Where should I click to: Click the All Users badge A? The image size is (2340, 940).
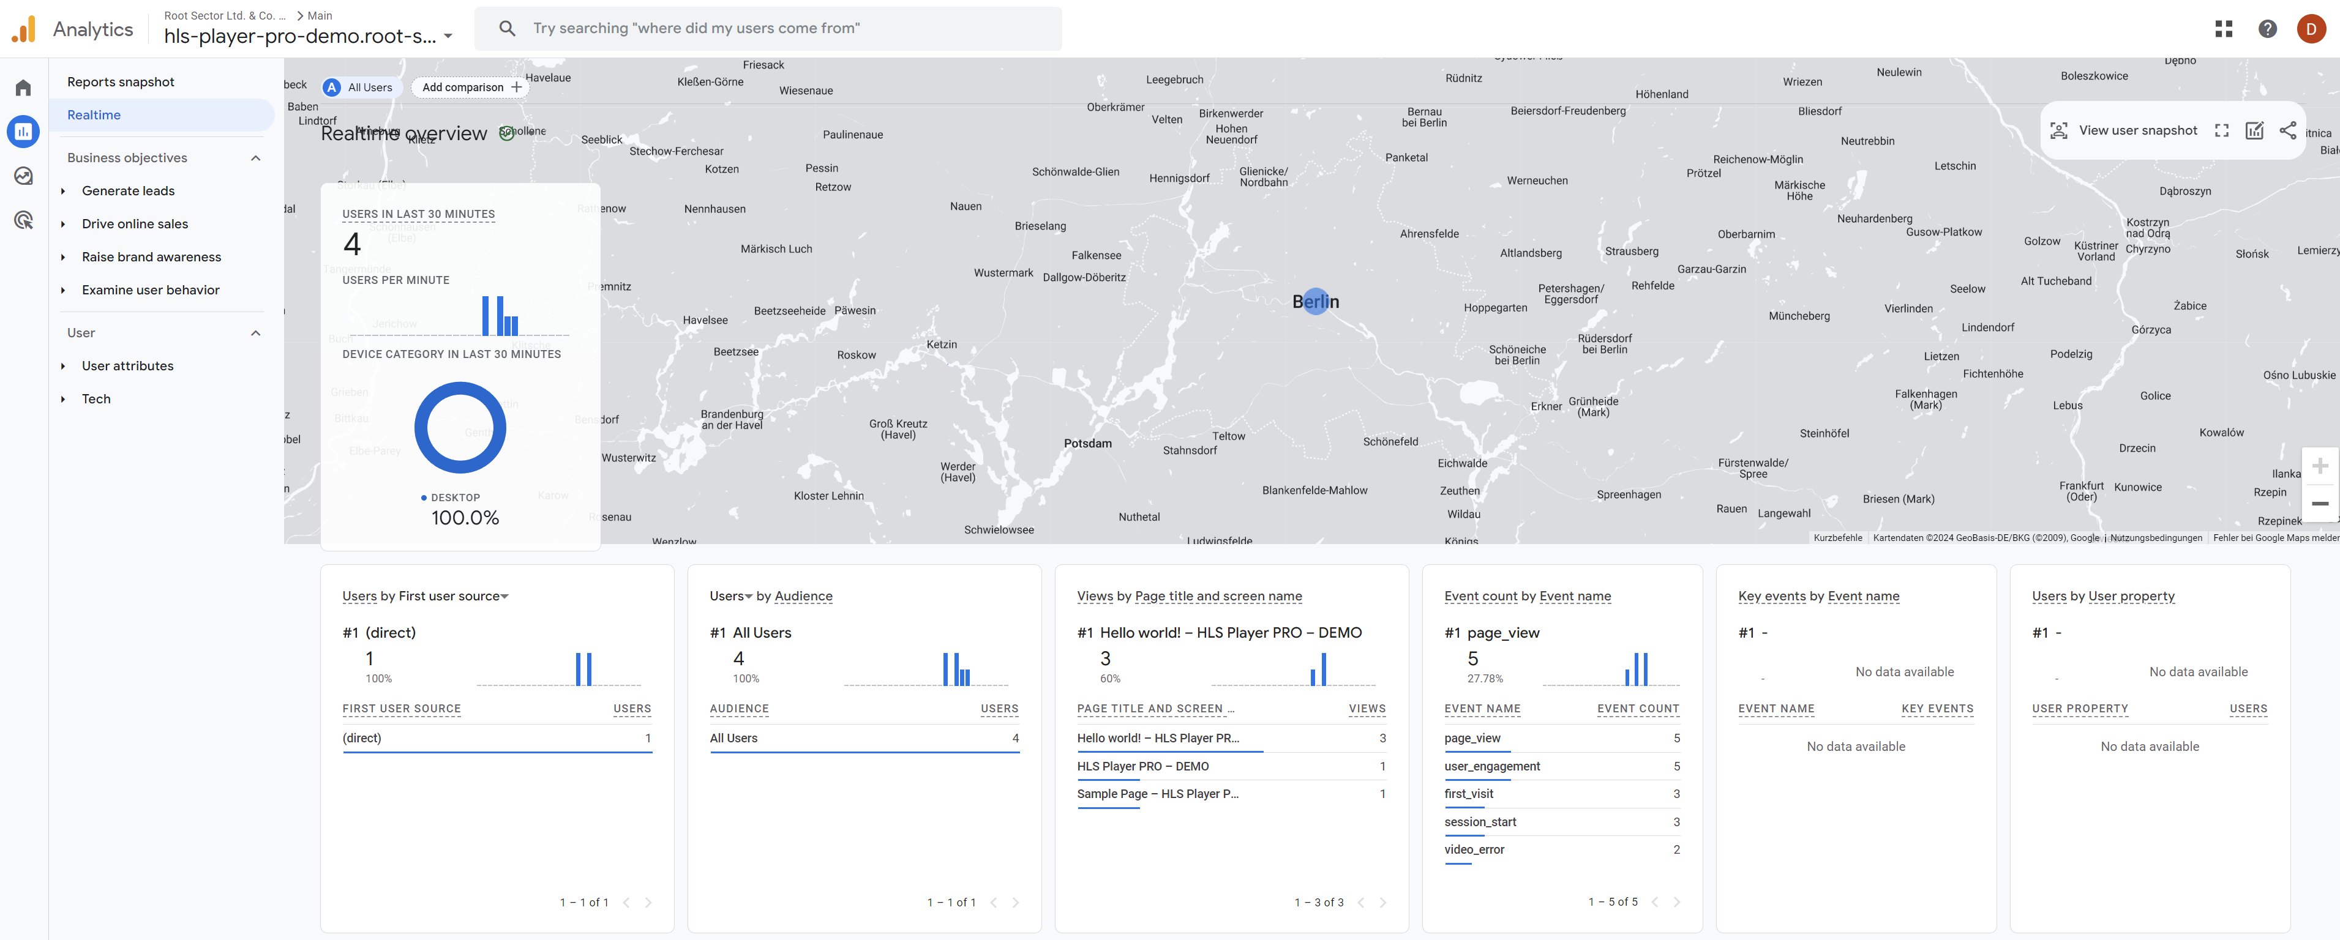click(332, 87)
